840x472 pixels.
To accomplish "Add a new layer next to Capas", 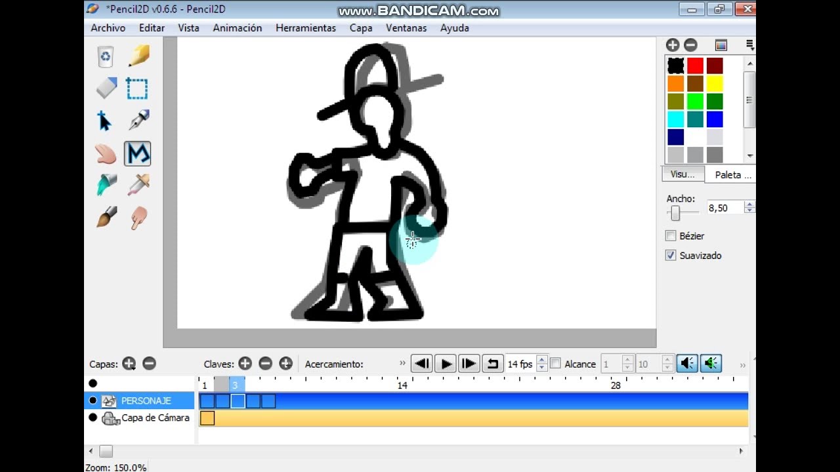I will coord(129,363).
